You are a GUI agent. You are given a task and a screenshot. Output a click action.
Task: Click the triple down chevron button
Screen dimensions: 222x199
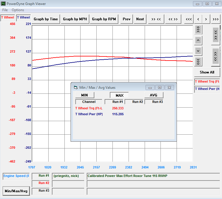coord(198,61)
